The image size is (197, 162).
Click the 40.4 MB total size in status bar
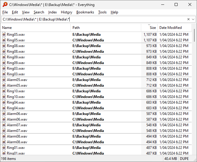171,159
